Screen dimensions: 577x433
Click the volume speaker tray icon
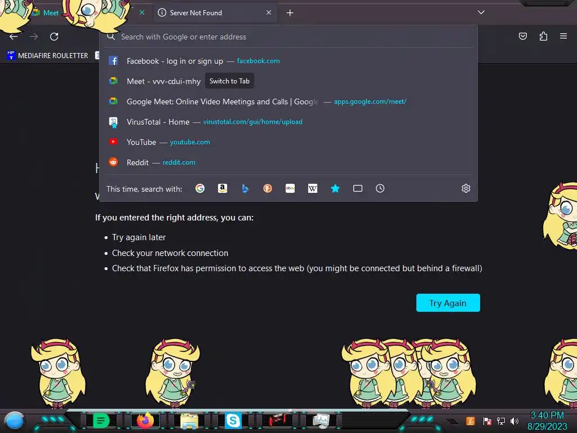pyautogui.click(x=514, y=421)
